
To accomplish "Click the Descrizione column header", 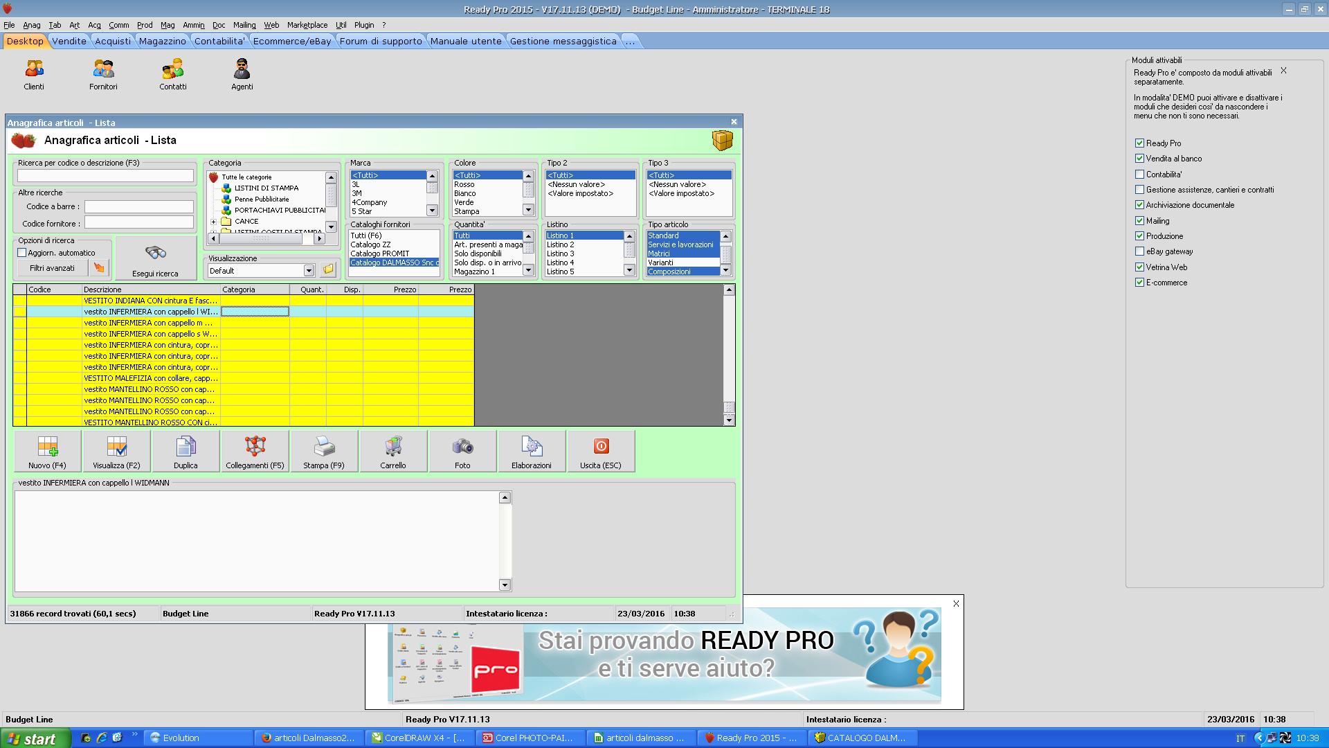I will [x=151, y=290].
